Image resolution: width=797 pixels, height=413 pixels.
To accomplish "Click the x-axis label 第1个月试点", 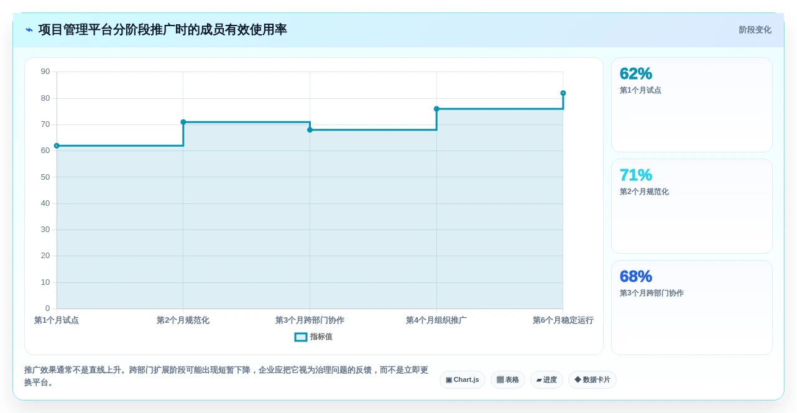I will [57, 320].
